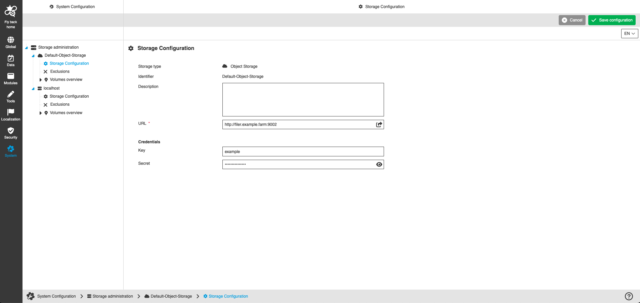Screen dimensions: 640x303
Task: Click the Save configuration button
Action: click(x=611, y=20)
